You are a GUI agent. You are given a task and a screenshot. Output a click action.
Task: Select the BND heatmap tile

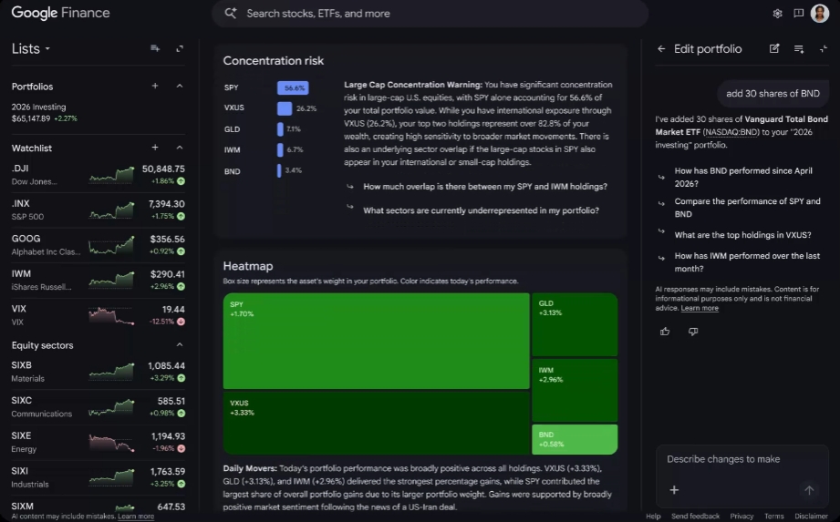point(575,439)
